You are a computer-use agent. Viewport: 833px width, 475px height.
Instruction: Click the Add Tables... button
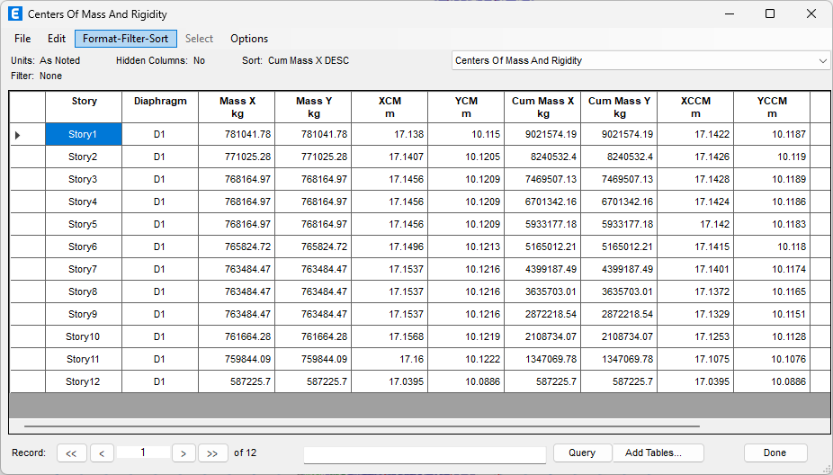coord(658,453)
